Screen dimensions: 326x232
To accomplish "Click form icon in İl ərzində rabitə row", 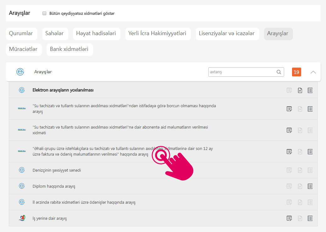I will (289, 202).
